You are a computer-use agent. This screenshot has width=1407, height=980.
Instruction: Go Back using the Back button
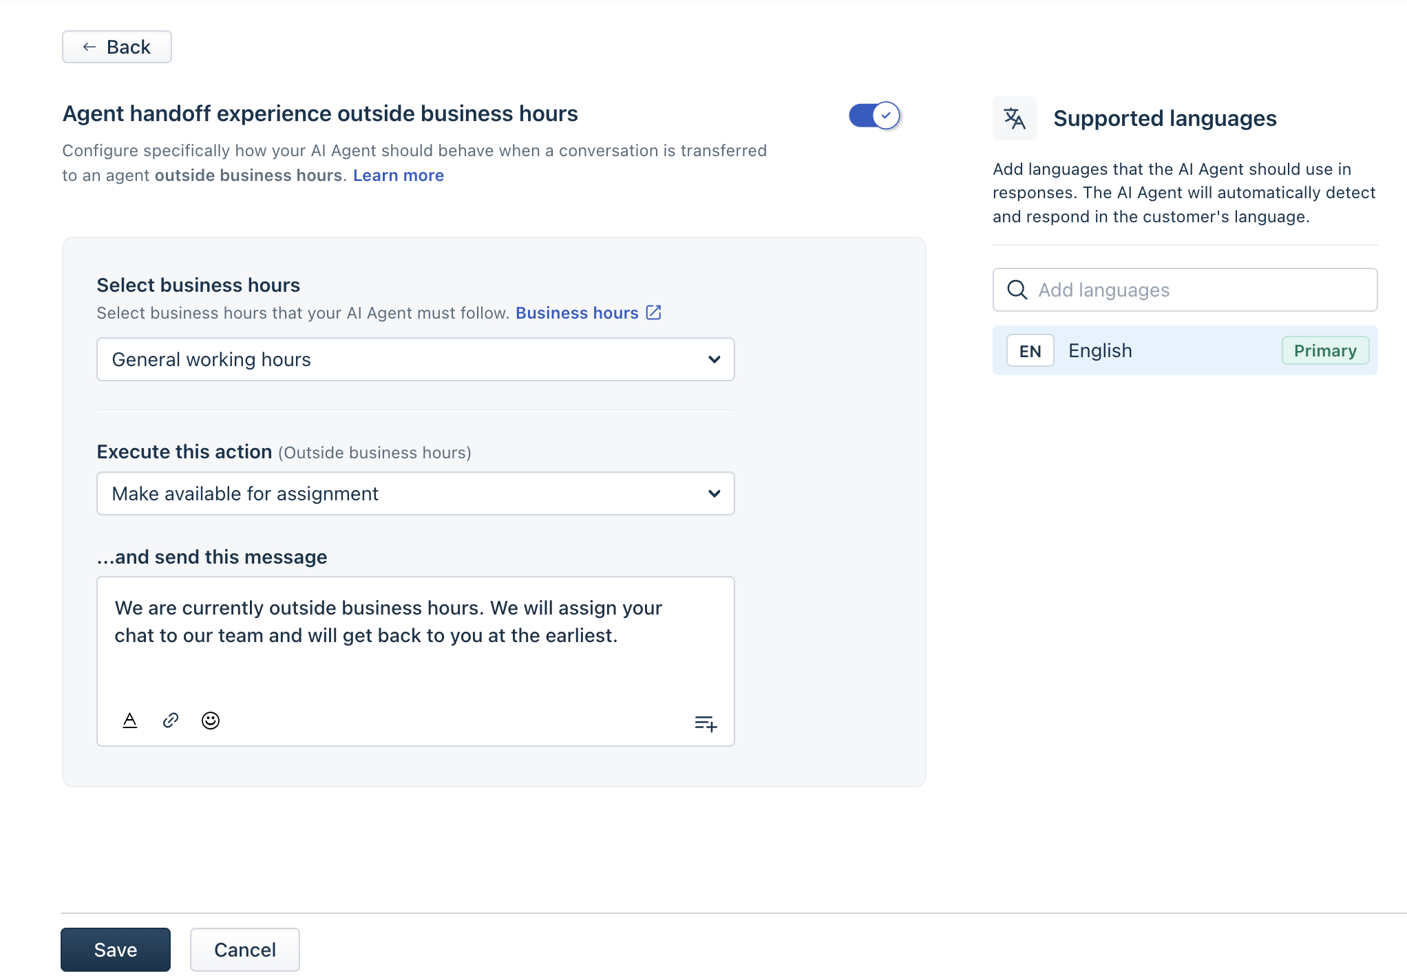point(117,47)
